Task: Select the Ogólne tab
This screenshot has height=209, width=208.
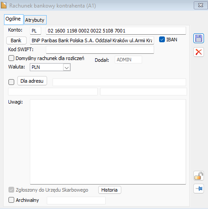Action: pyautogui.click(x=14, y=19)
